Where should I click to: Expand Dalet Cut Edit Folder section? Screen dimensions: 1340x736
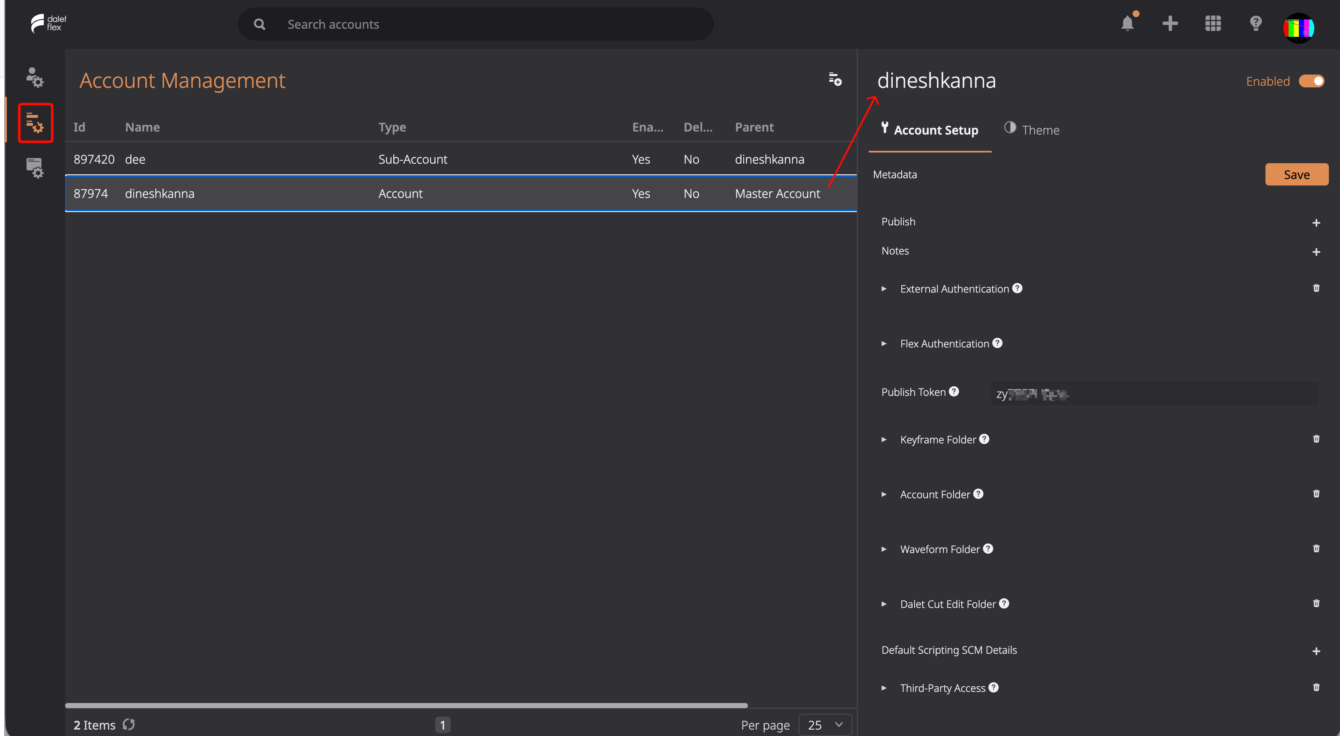tap(884, 604)
